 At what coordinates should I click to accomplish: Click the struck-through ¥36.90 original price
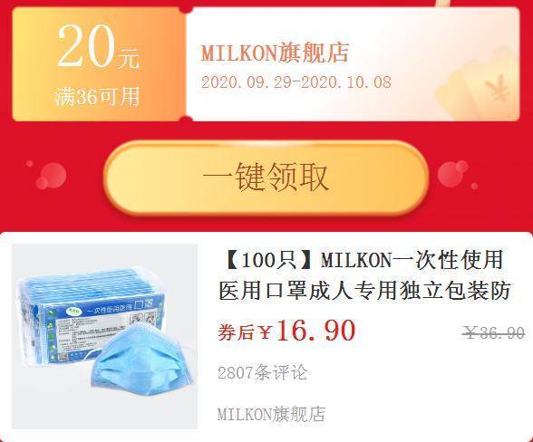point(495,332)
